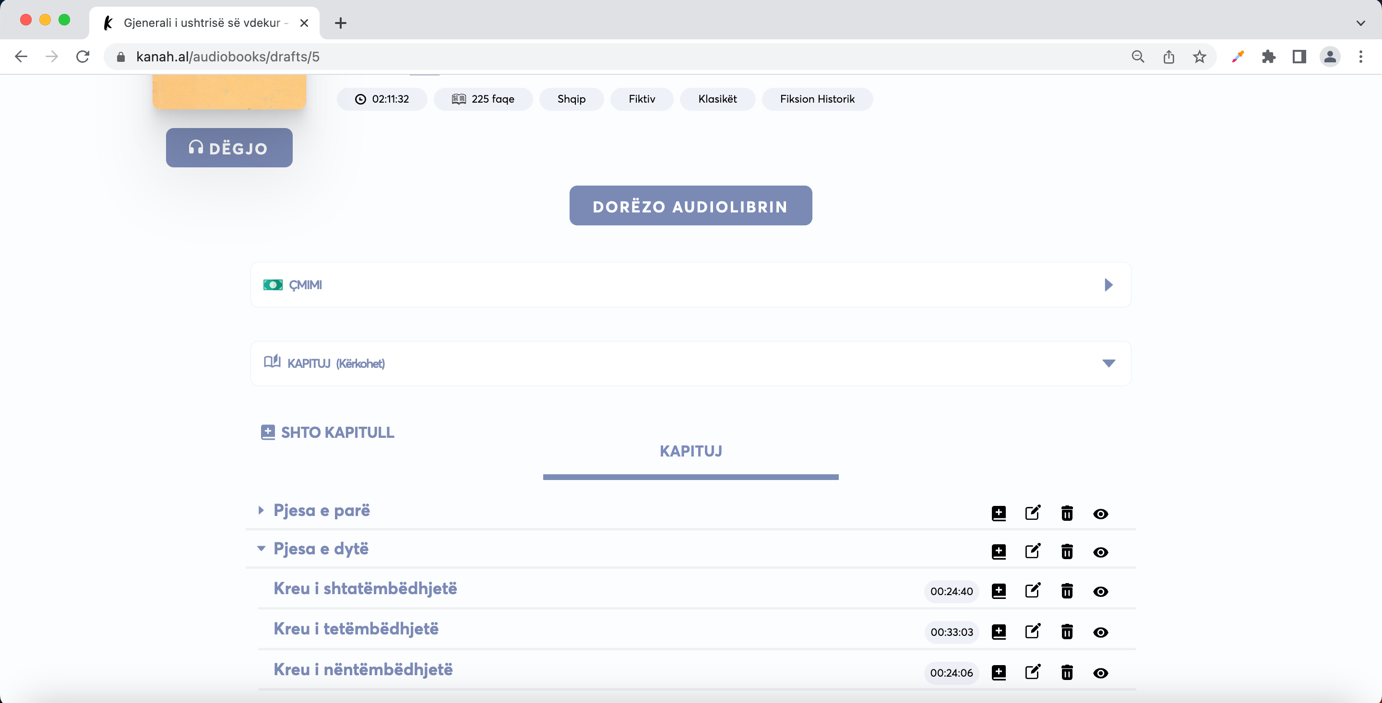Click the 00:33:03 chapter duration
1382x703 pixels.
click(x=951, y=632)
